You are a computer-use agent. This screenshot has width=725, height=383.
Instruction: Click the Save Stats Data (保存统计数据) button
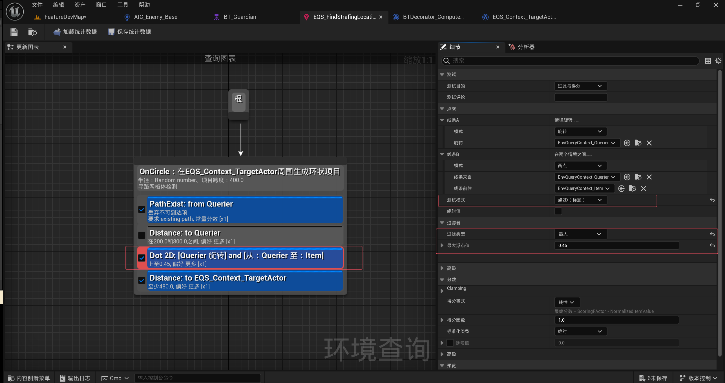point(130,32)
